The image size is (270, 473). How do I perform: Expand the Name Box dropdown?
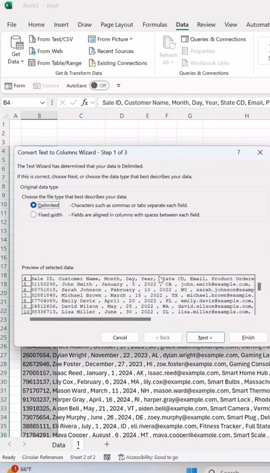tap(42, 103)
